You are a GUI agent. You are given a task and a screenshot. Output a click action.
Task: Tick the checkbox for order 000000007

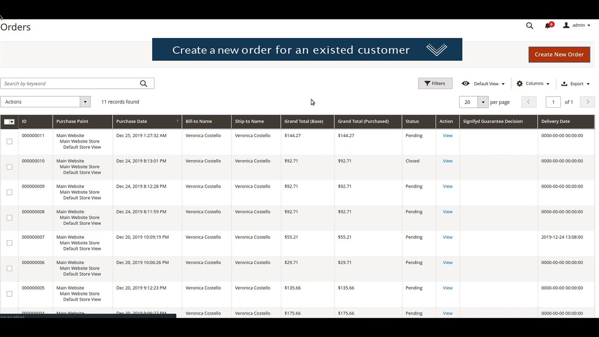tap(9, 243)
